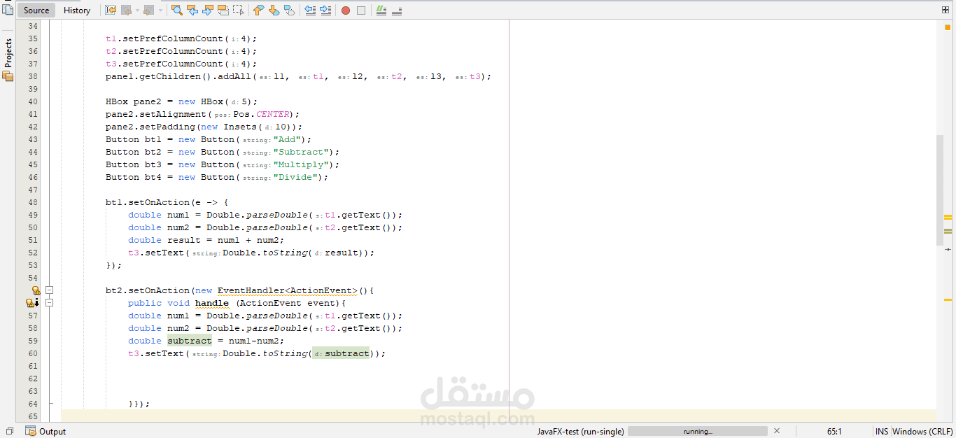Go to the Find Next Occurrence icon
The height and width of the screenshot is (438, 956).
[208, 10]
